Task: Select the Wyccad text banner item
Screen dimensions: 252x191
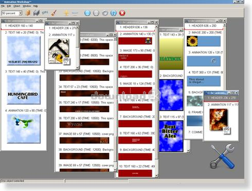Action: click(84, 125)
